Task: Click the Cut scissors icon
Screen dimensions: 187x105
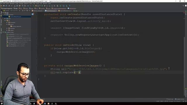Action: click(x=15, y=6)
